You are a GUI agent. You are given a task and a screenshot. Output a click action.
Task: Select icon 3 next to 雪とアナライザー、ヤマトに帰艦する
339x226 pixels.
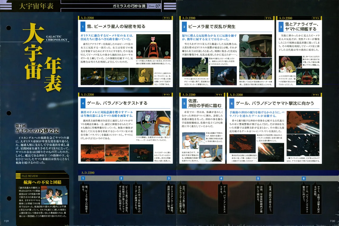tap(281, 27)
